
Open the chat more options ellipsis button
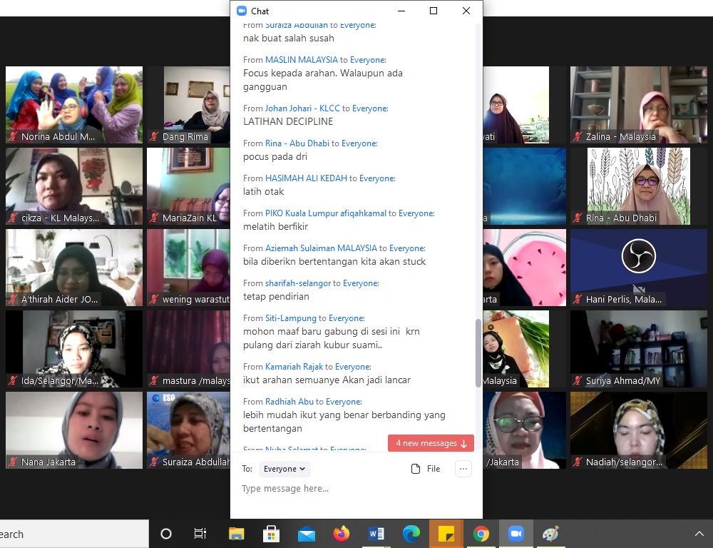click(463, 469)
